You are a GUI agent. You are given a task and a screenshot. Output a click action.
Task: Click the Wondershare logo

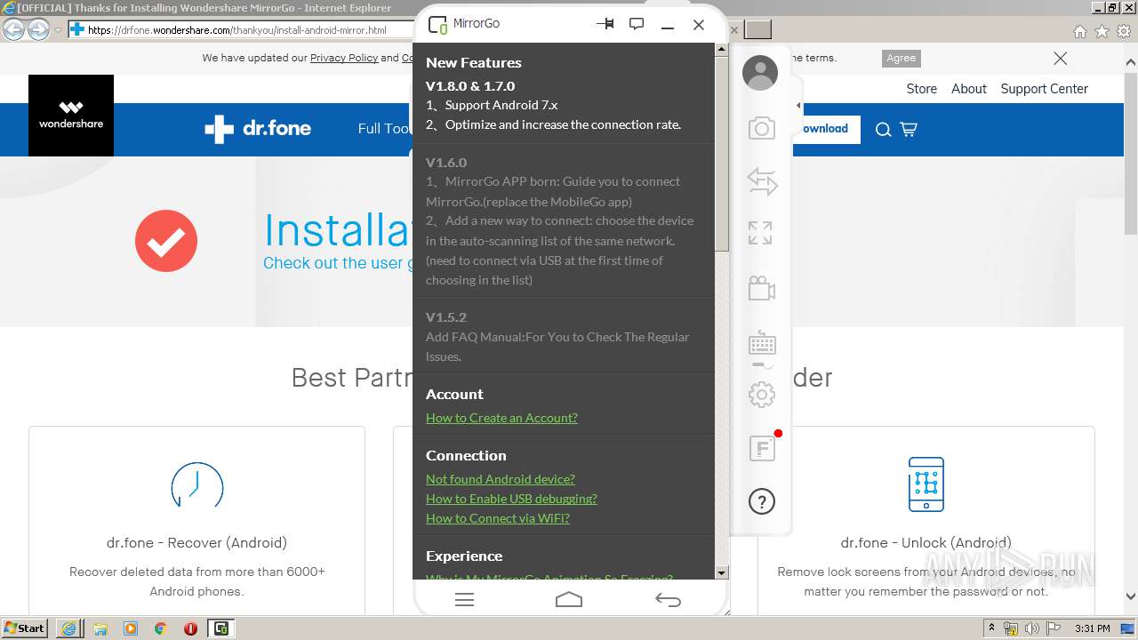[71, 116]
